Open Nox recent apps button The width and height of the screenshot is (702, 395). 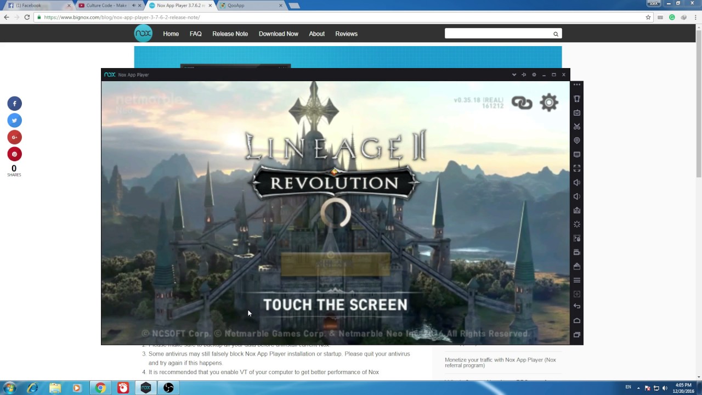(x=577, y=335)
